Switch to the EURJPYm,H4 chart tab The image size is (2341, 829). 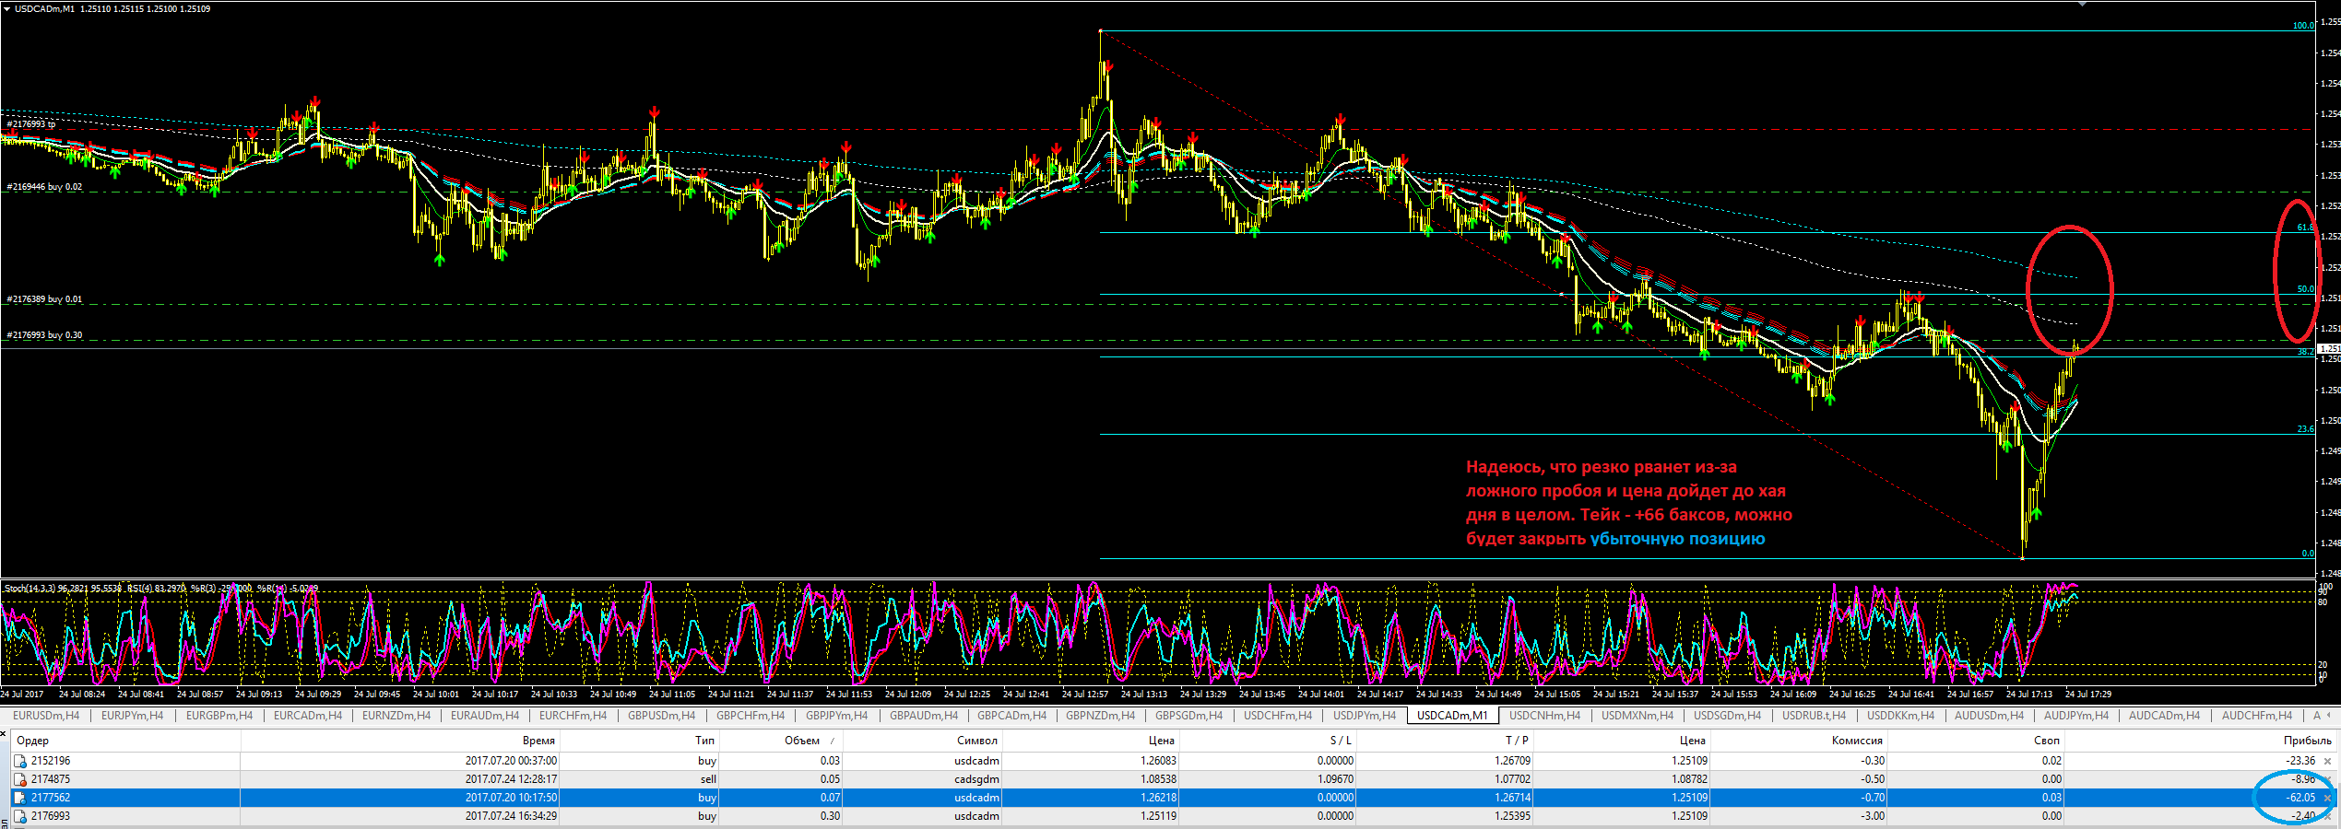[x=132, y=716]
